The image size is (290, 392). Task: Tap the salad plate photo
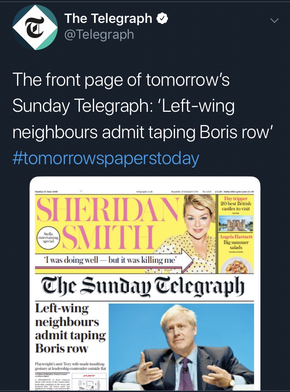click(236, 265)
